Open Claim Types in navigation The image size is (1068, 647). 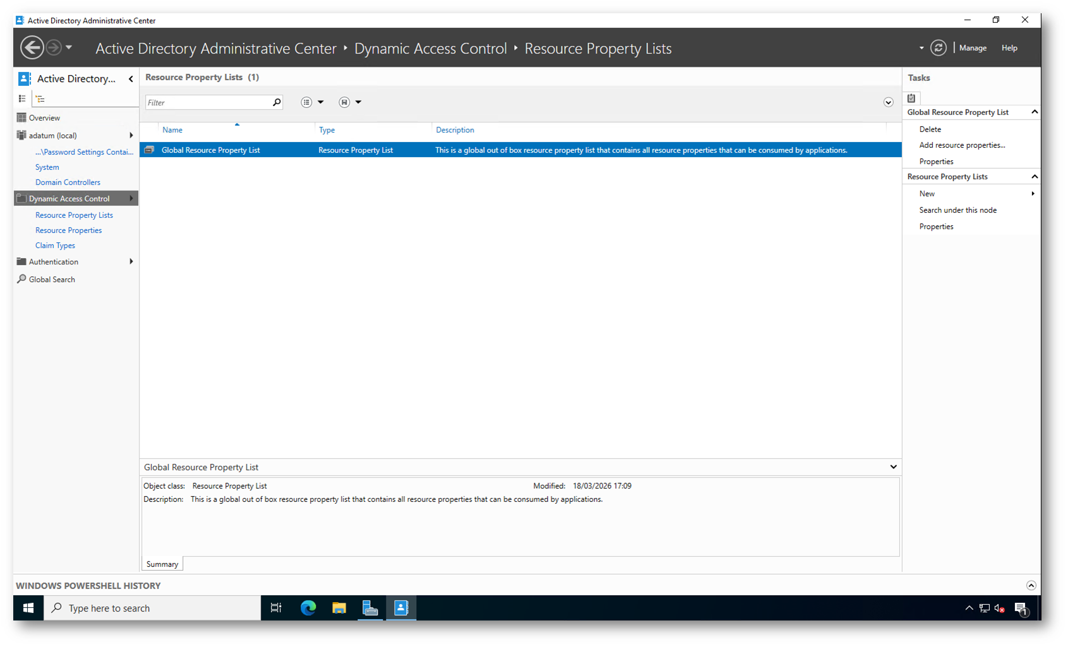point(55,246)
